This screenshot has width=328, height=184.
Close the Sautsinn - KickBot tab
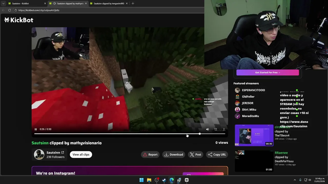click(45, 4)
